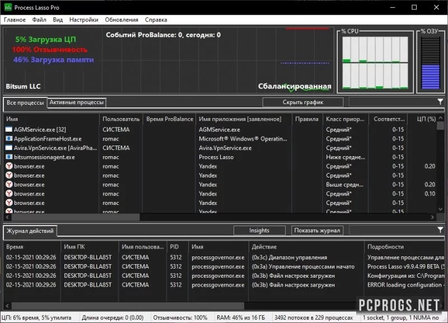Click 'Microsoft® Windows® Operatin...' application name cell

pos(243,139)
